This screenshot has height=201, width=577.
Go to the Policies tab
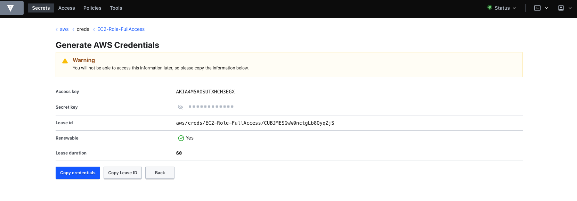coord(92,8)
